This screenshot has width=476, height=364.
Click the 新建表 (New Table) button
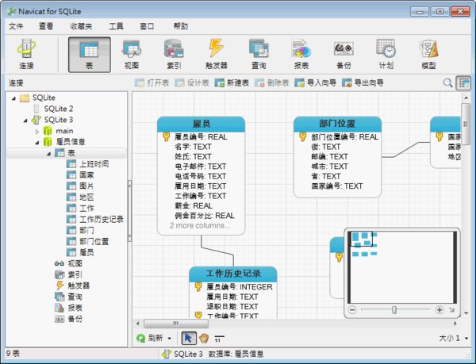click(232, 82)
